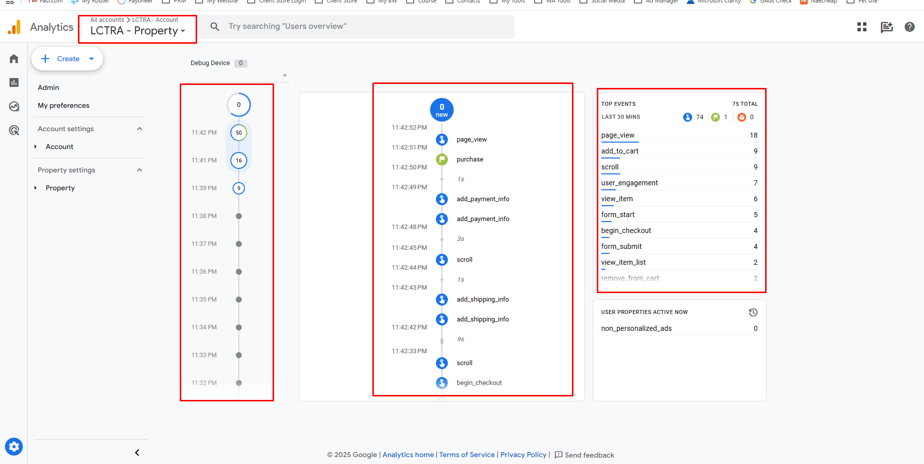
Task: Collapse the Property settings section
Action: click(x=140, y=170)
